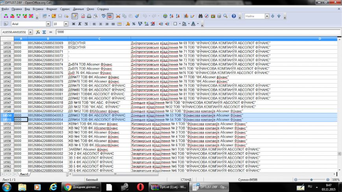Merge cells icon

pyautogui.click(x=119, y=24)
